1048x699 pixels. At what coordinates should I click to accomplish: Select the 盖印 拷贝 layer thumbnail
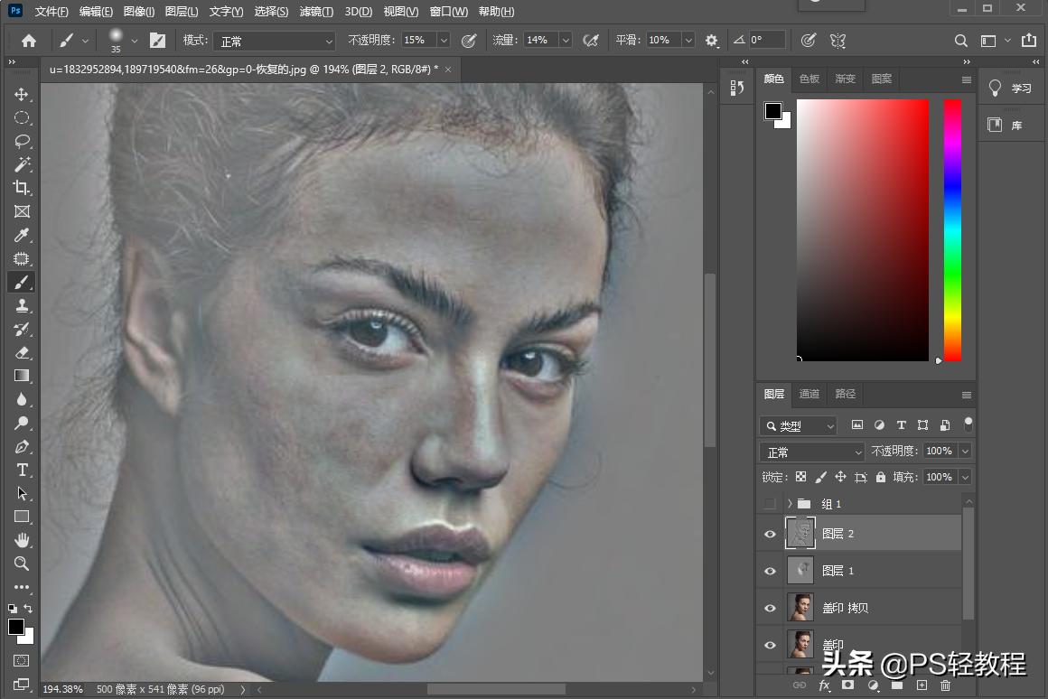click(x=800, y=608)
